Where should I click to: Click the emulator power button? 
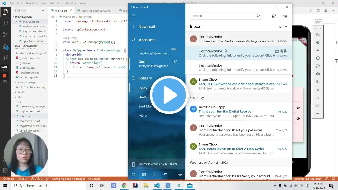[x=318, y=35]
